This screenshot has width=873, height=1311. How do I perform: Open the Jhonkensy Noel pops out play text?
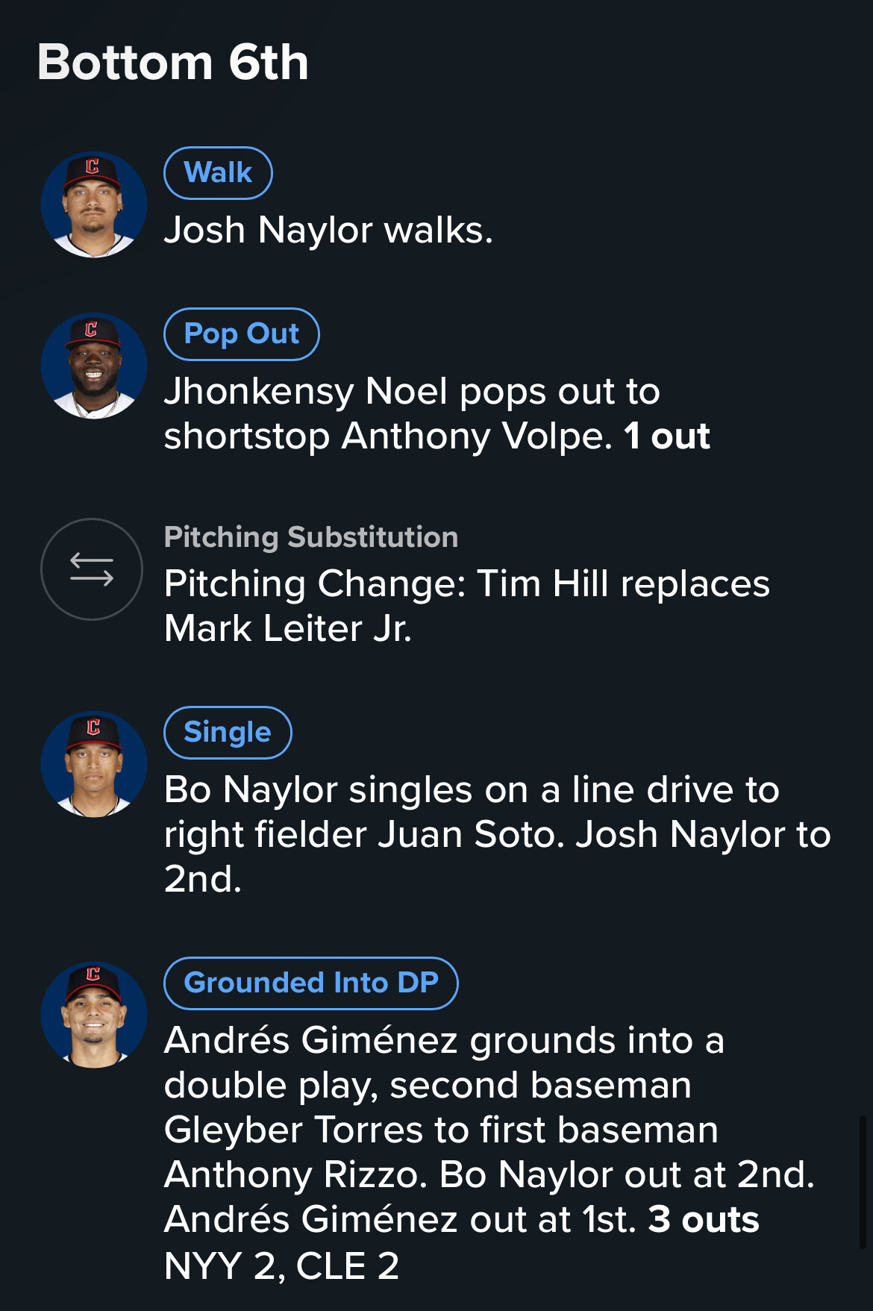[x=437, y=413]
